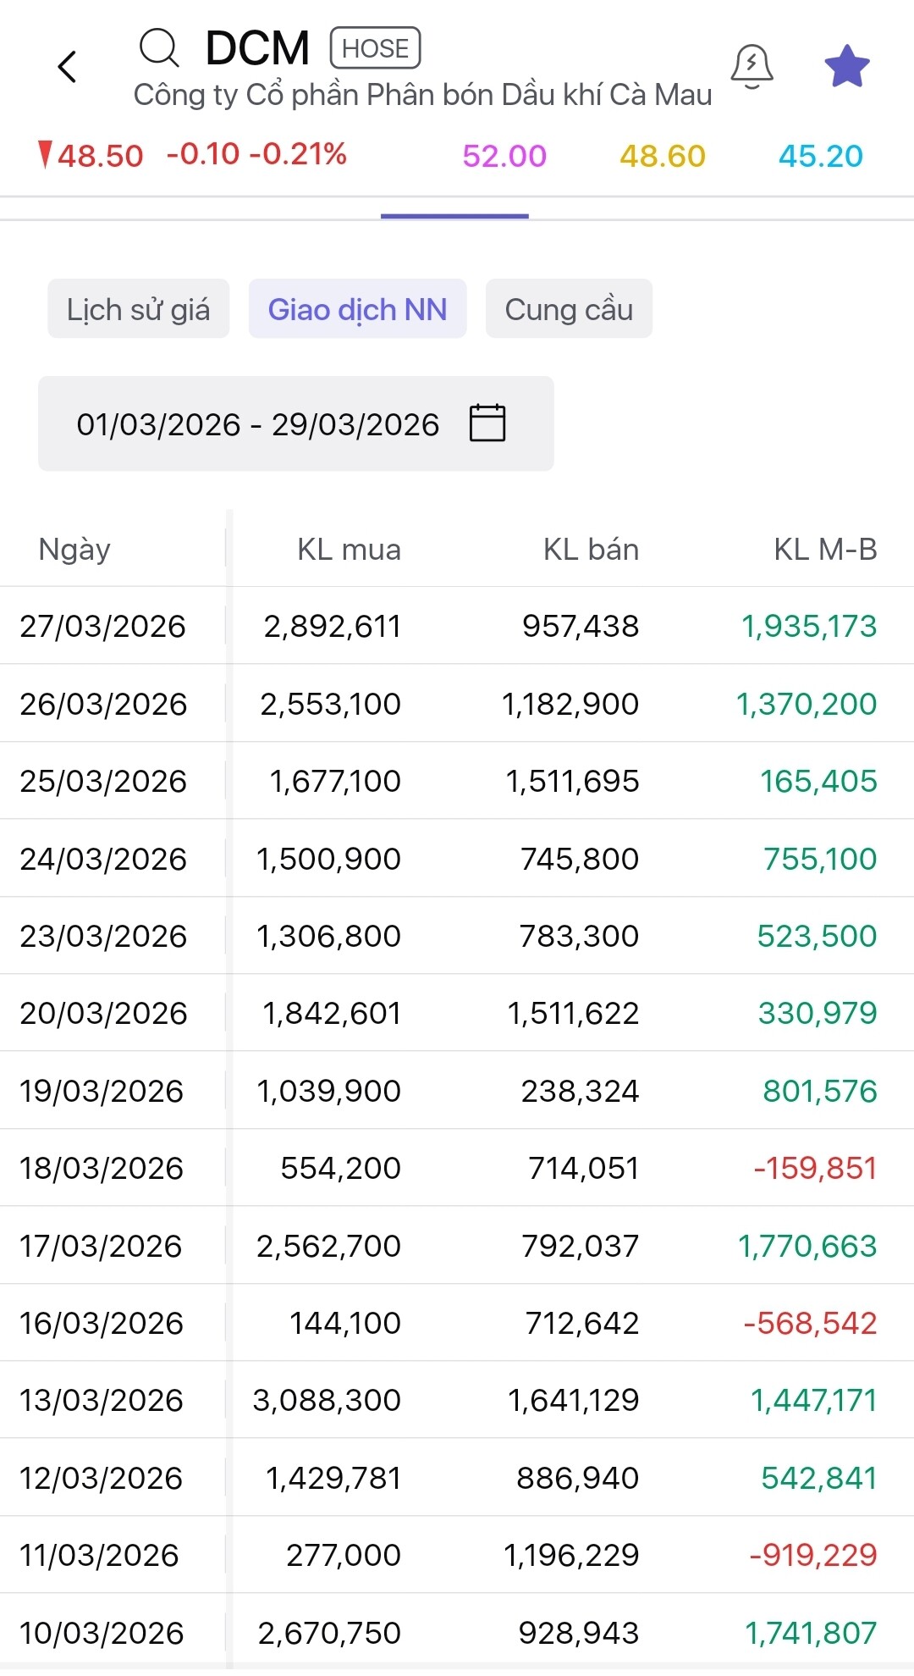Screen dimensions: 914x1676
Task: Select the Giao dịch NN tab
Action: 357,309
